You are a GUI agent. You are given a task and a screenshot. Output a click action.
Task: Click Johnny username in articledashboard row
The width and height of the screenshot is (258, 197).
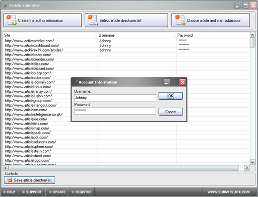105,46
